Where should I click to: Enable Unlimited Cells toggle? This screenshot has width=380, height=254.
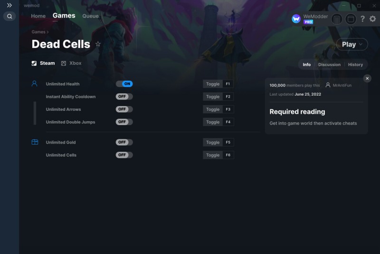[x=124, y=155]
